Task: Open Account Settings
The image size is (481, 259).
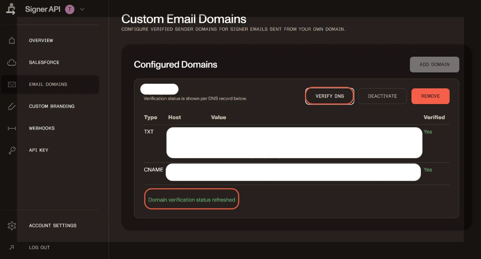Action: 53,225
